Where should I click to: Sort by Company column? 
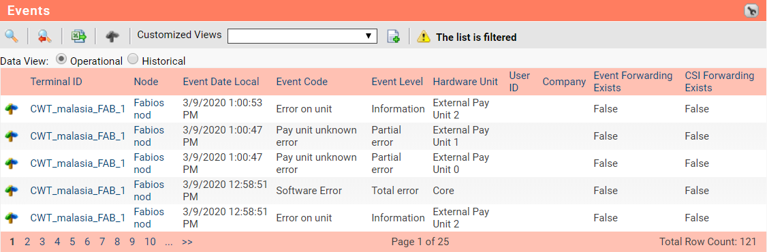(x=564, y=82)
